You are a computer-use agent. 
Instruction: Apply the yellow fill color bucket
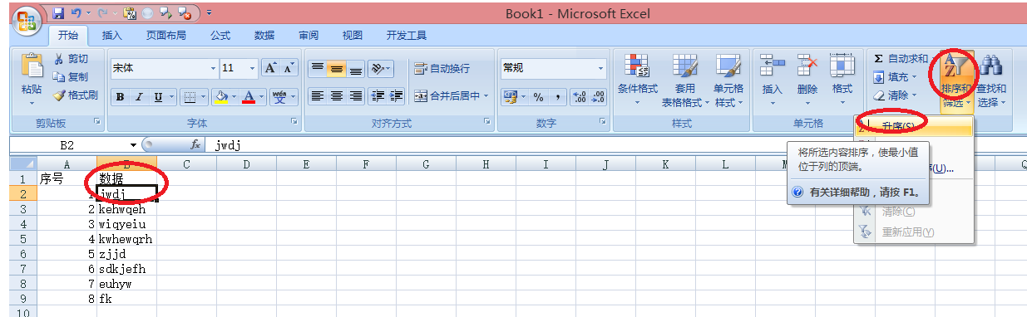point(221,97)
